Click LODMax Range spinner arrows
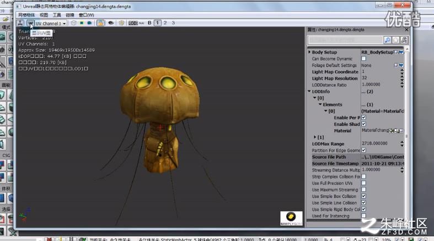434x241 pixels. coord(402,144)
